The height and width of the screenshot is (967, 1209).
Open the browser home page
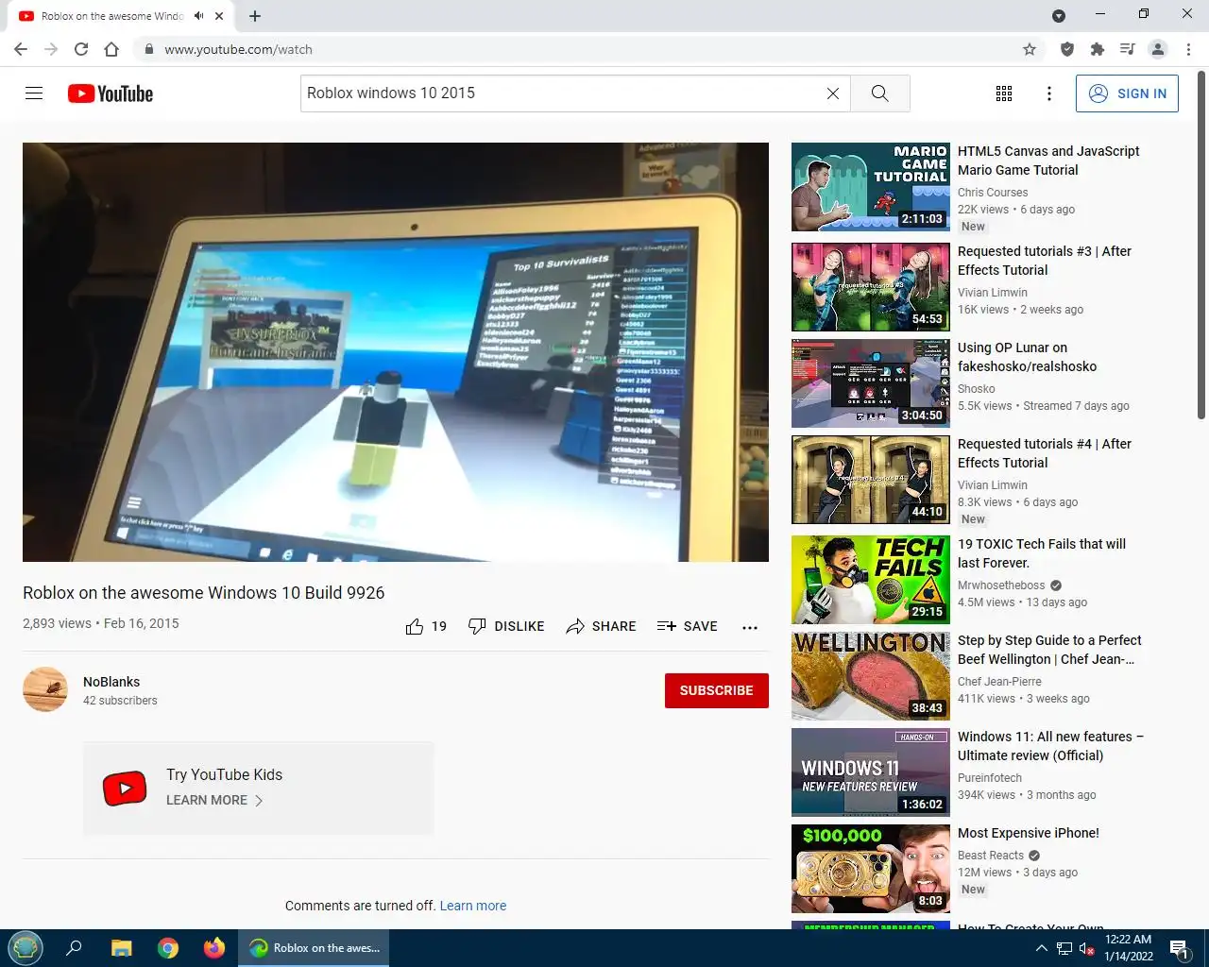111,49
